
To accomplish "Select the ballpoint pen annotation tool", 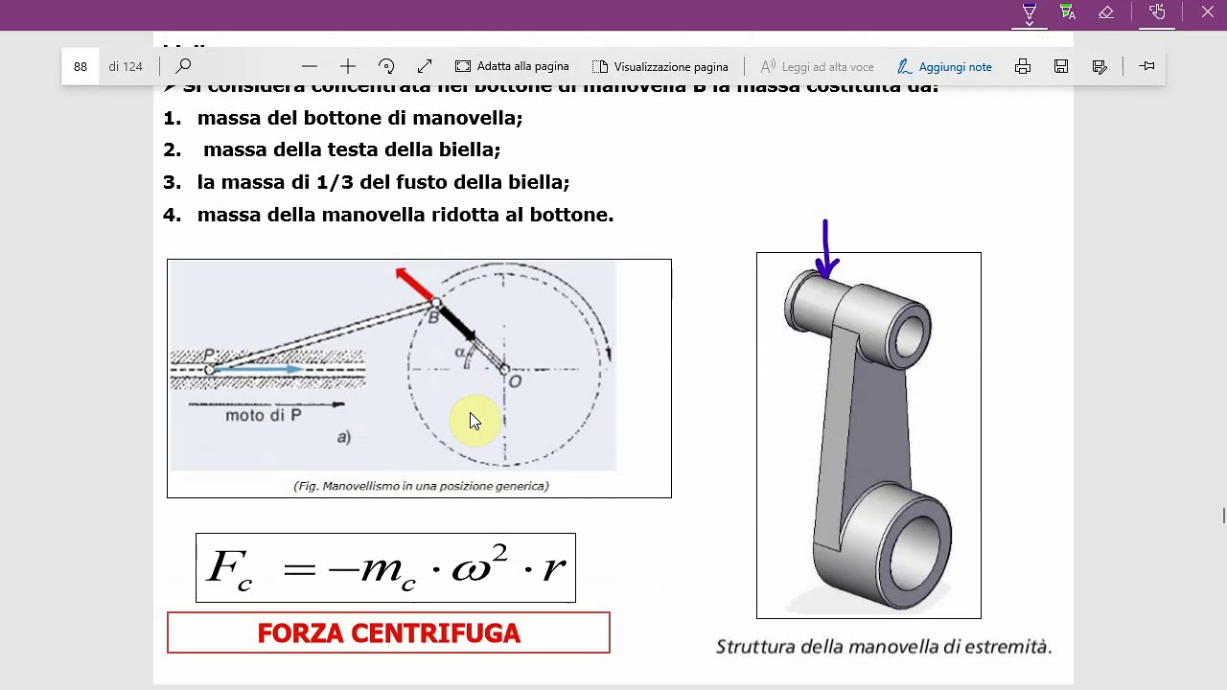I will (x=1029, y=12).
